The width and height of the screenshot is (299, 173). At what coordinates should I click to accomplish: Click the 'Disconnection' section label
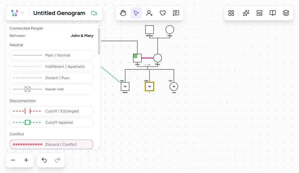pos(23,101)
